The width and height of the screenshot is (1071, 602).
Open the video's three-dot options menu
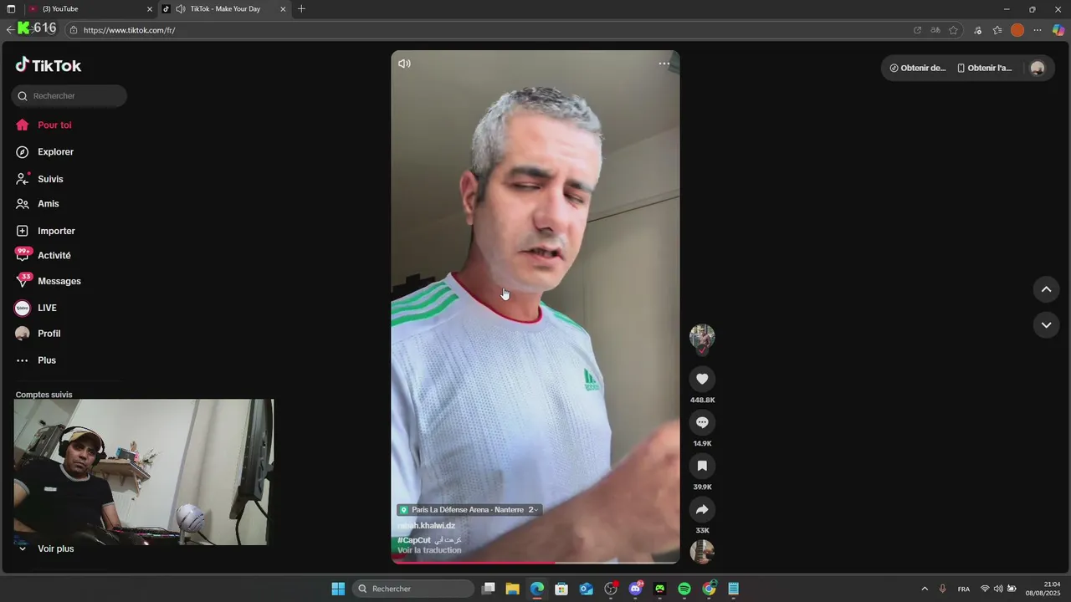pyautogui.click(x=664, y=64)
